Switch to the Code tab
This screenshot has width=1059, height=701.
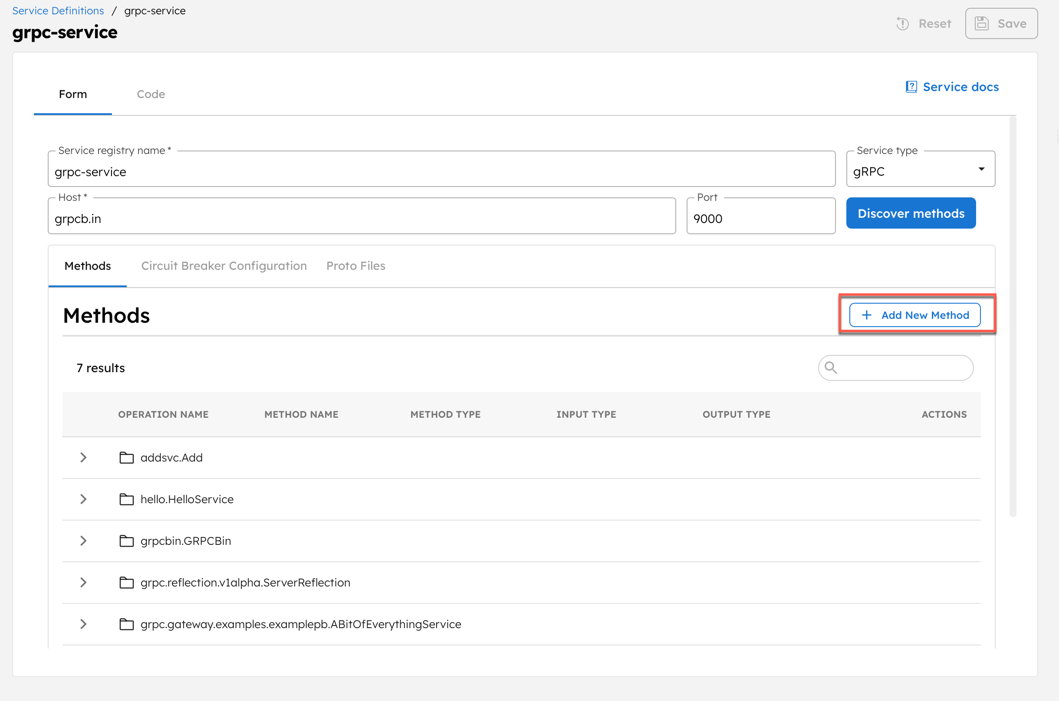tap(151, 94)
